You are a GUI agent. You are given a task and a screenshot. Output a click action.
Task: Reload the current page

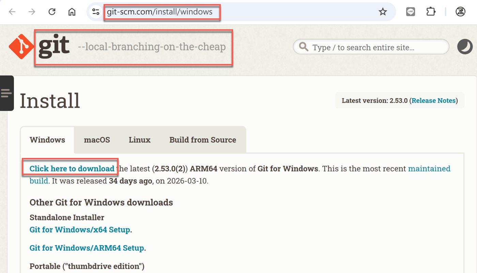pyautogui.click(x=52, y=12)
